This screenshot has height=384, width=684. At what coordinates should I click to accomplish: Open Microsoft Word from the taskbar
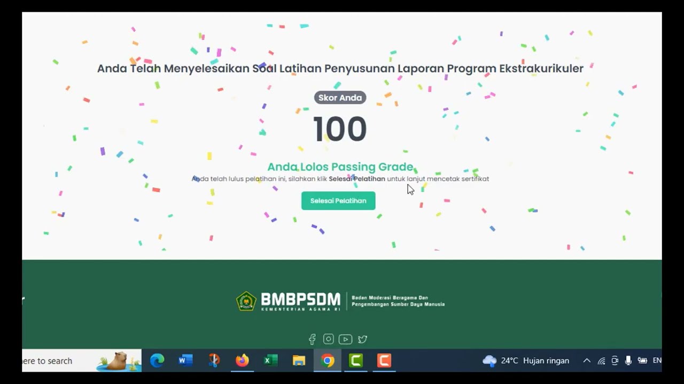[x=185, y=361]
